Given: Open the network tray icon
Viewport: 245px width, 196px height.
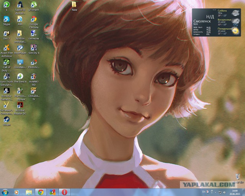Looking at the screenshot, I should tap(220, 192).
